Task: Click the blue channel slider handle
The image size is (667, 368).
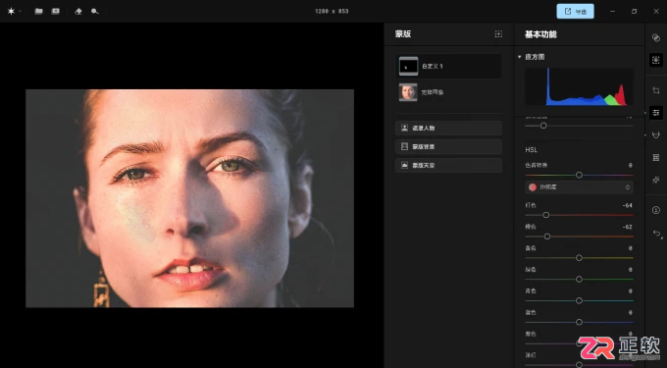Action: click(x=579, y=322)
